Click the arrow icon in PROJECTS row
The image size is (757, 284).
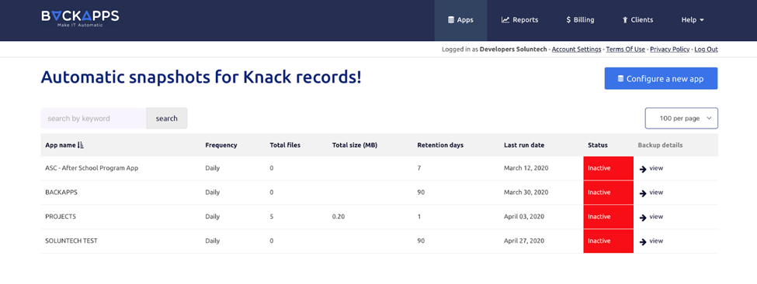643,217
